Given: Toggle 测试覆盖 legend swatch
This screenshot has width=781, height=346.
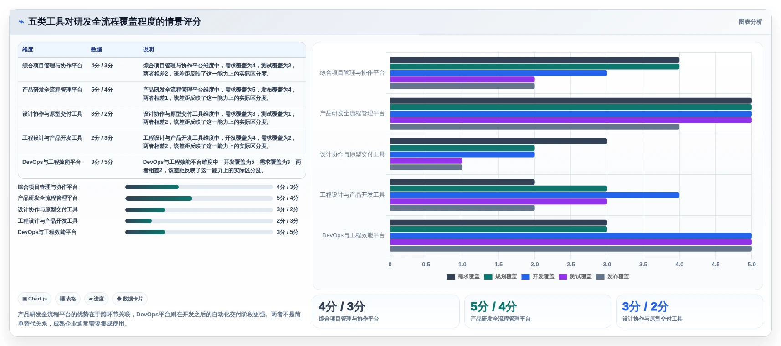Looking at the screenshot, I should pyautogui.click(x=563, y=277).
